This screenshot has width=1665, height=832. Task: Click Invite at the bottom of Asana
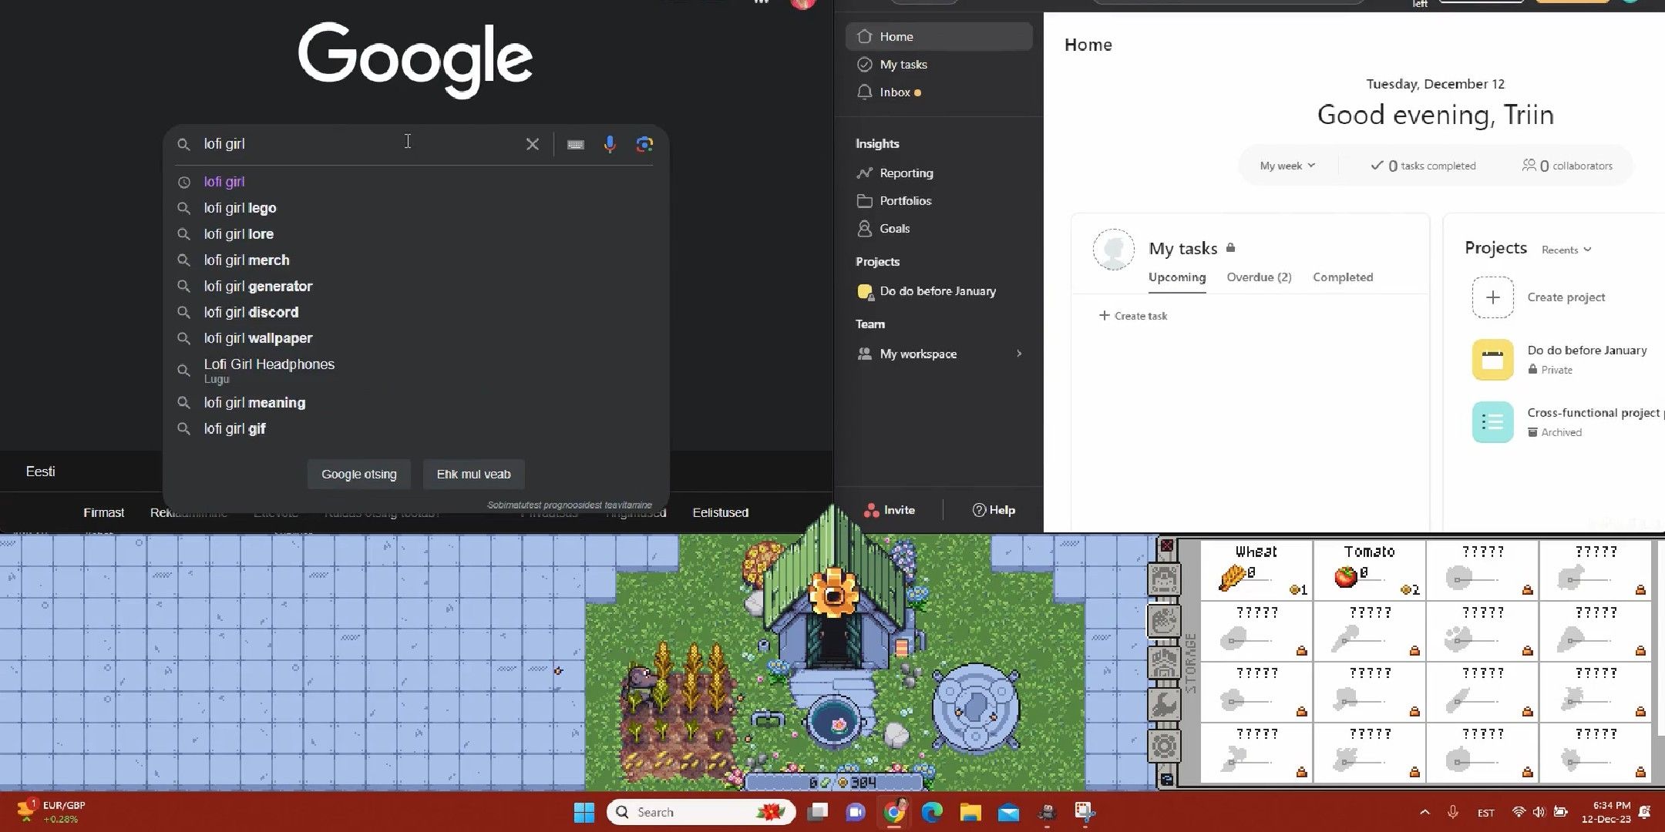890,510
